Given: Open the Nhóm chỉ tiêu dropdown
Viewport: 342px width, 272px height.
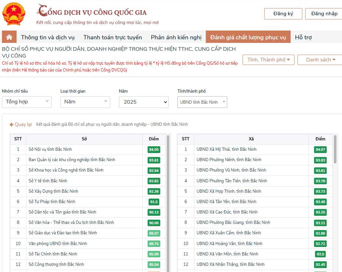Looking at the screenshot, I should [27, 102].
